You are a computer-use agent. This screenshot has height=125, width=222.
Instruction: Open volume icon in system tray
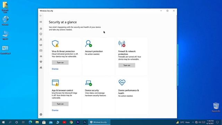pos(200,122)
